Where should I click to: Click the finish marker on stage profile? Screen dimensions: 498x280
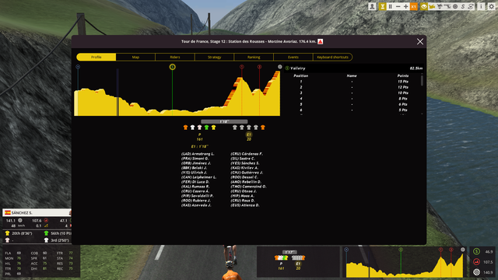point(280,67)
